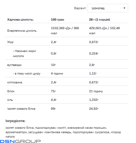Click the вуглеводи value 10г
The image size is (136, 143).
coord(53,65)
